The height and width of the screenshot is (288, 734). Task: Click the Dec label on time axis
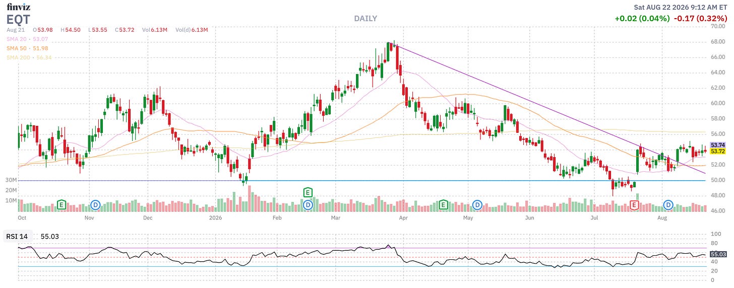point(148,218)
